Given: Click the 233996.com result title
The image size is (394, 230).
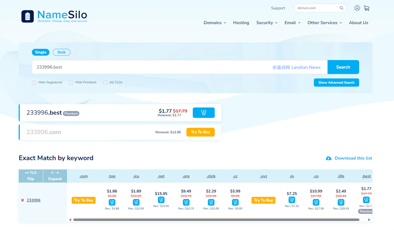Looking at the screenshot, I should pyautogui.click(x=44, y=132).
